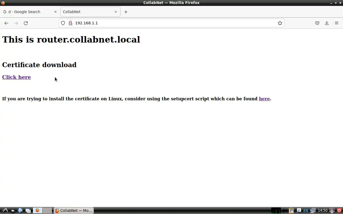The height and width of the screenshot is (214, 343).
Task: Click the 'Certificate download' heading
Action: (39, 65)
